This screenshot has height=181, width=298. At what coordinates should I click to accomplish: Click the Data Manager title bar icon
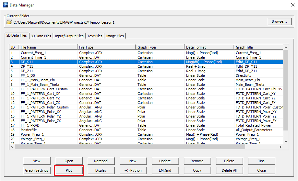click(5, 5)
